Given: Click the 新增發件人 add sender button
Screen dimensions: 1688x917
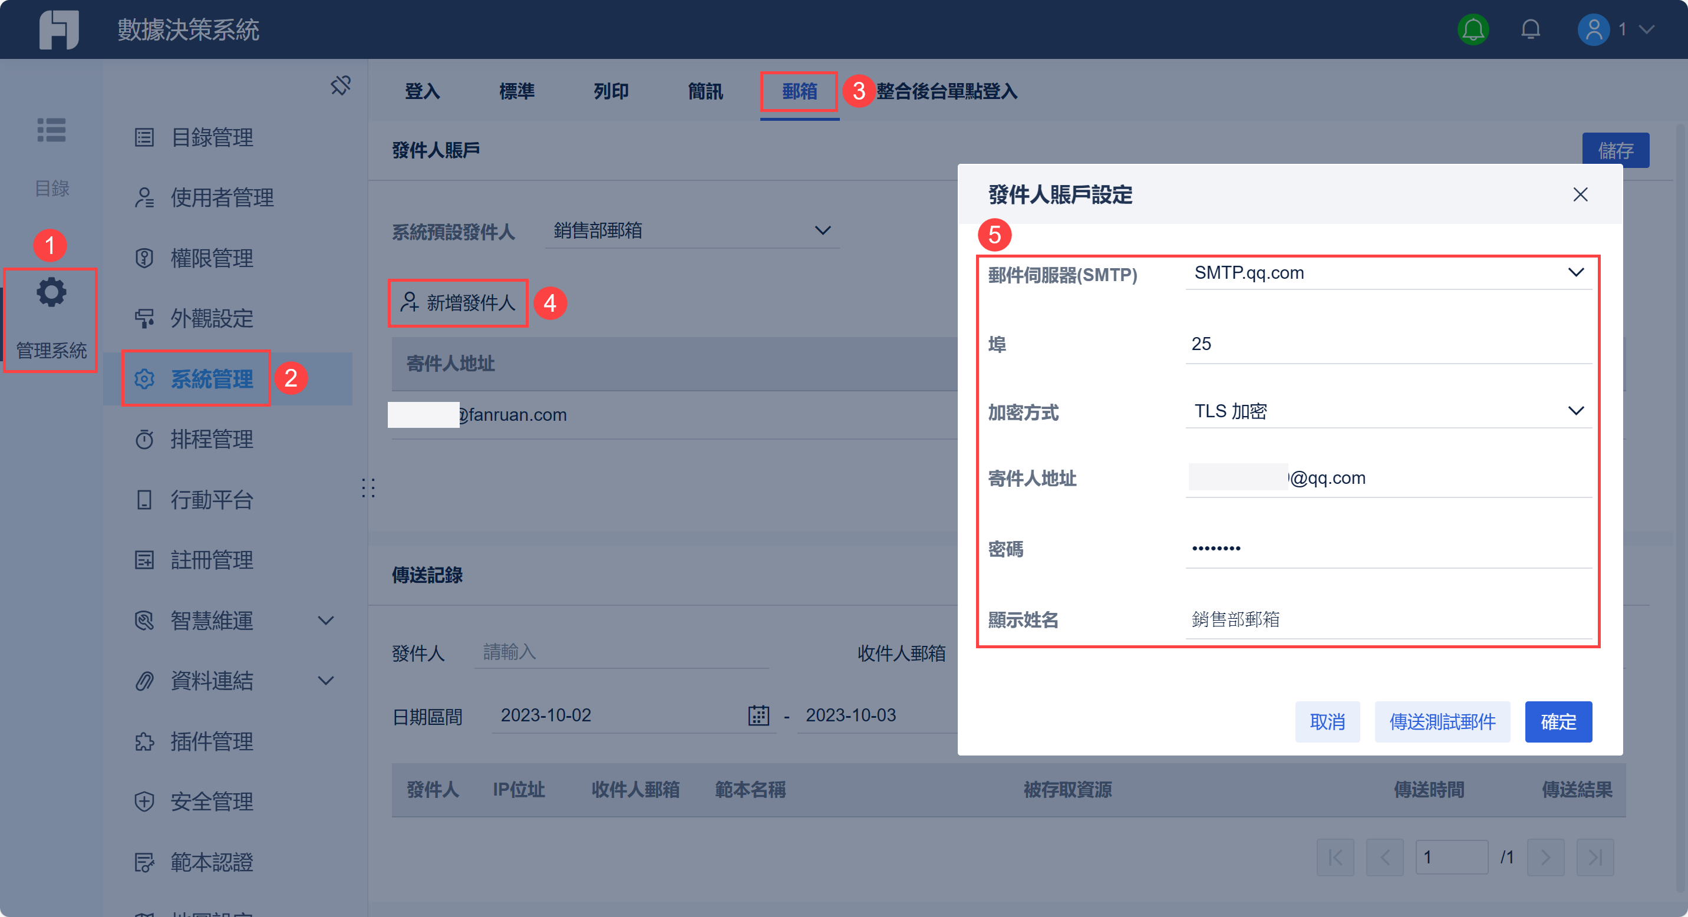Looking at the screenshot, I should (458, 302).
